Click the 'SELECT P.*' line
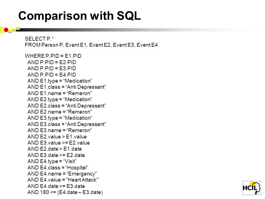The width and height of the screenshot is (265, 199). pos(39,39)
